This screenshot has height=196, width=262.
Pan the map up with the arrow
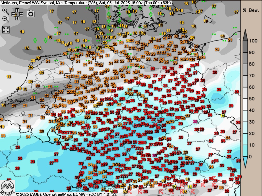click(17, 10)
